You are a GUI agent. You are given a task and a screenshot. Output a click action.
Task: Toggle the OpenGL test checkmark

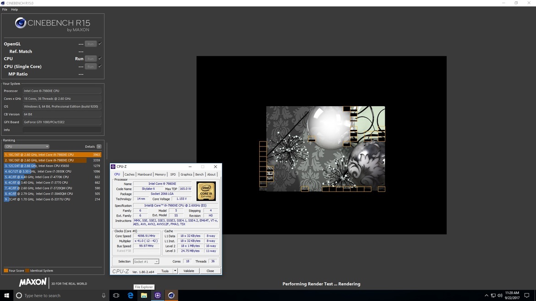[100, 43]
